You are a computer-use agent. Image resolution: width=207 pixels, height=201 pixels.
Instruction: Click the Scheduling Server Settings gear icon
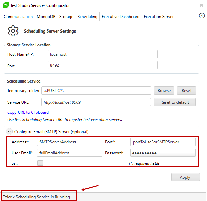tap(13, 31)
